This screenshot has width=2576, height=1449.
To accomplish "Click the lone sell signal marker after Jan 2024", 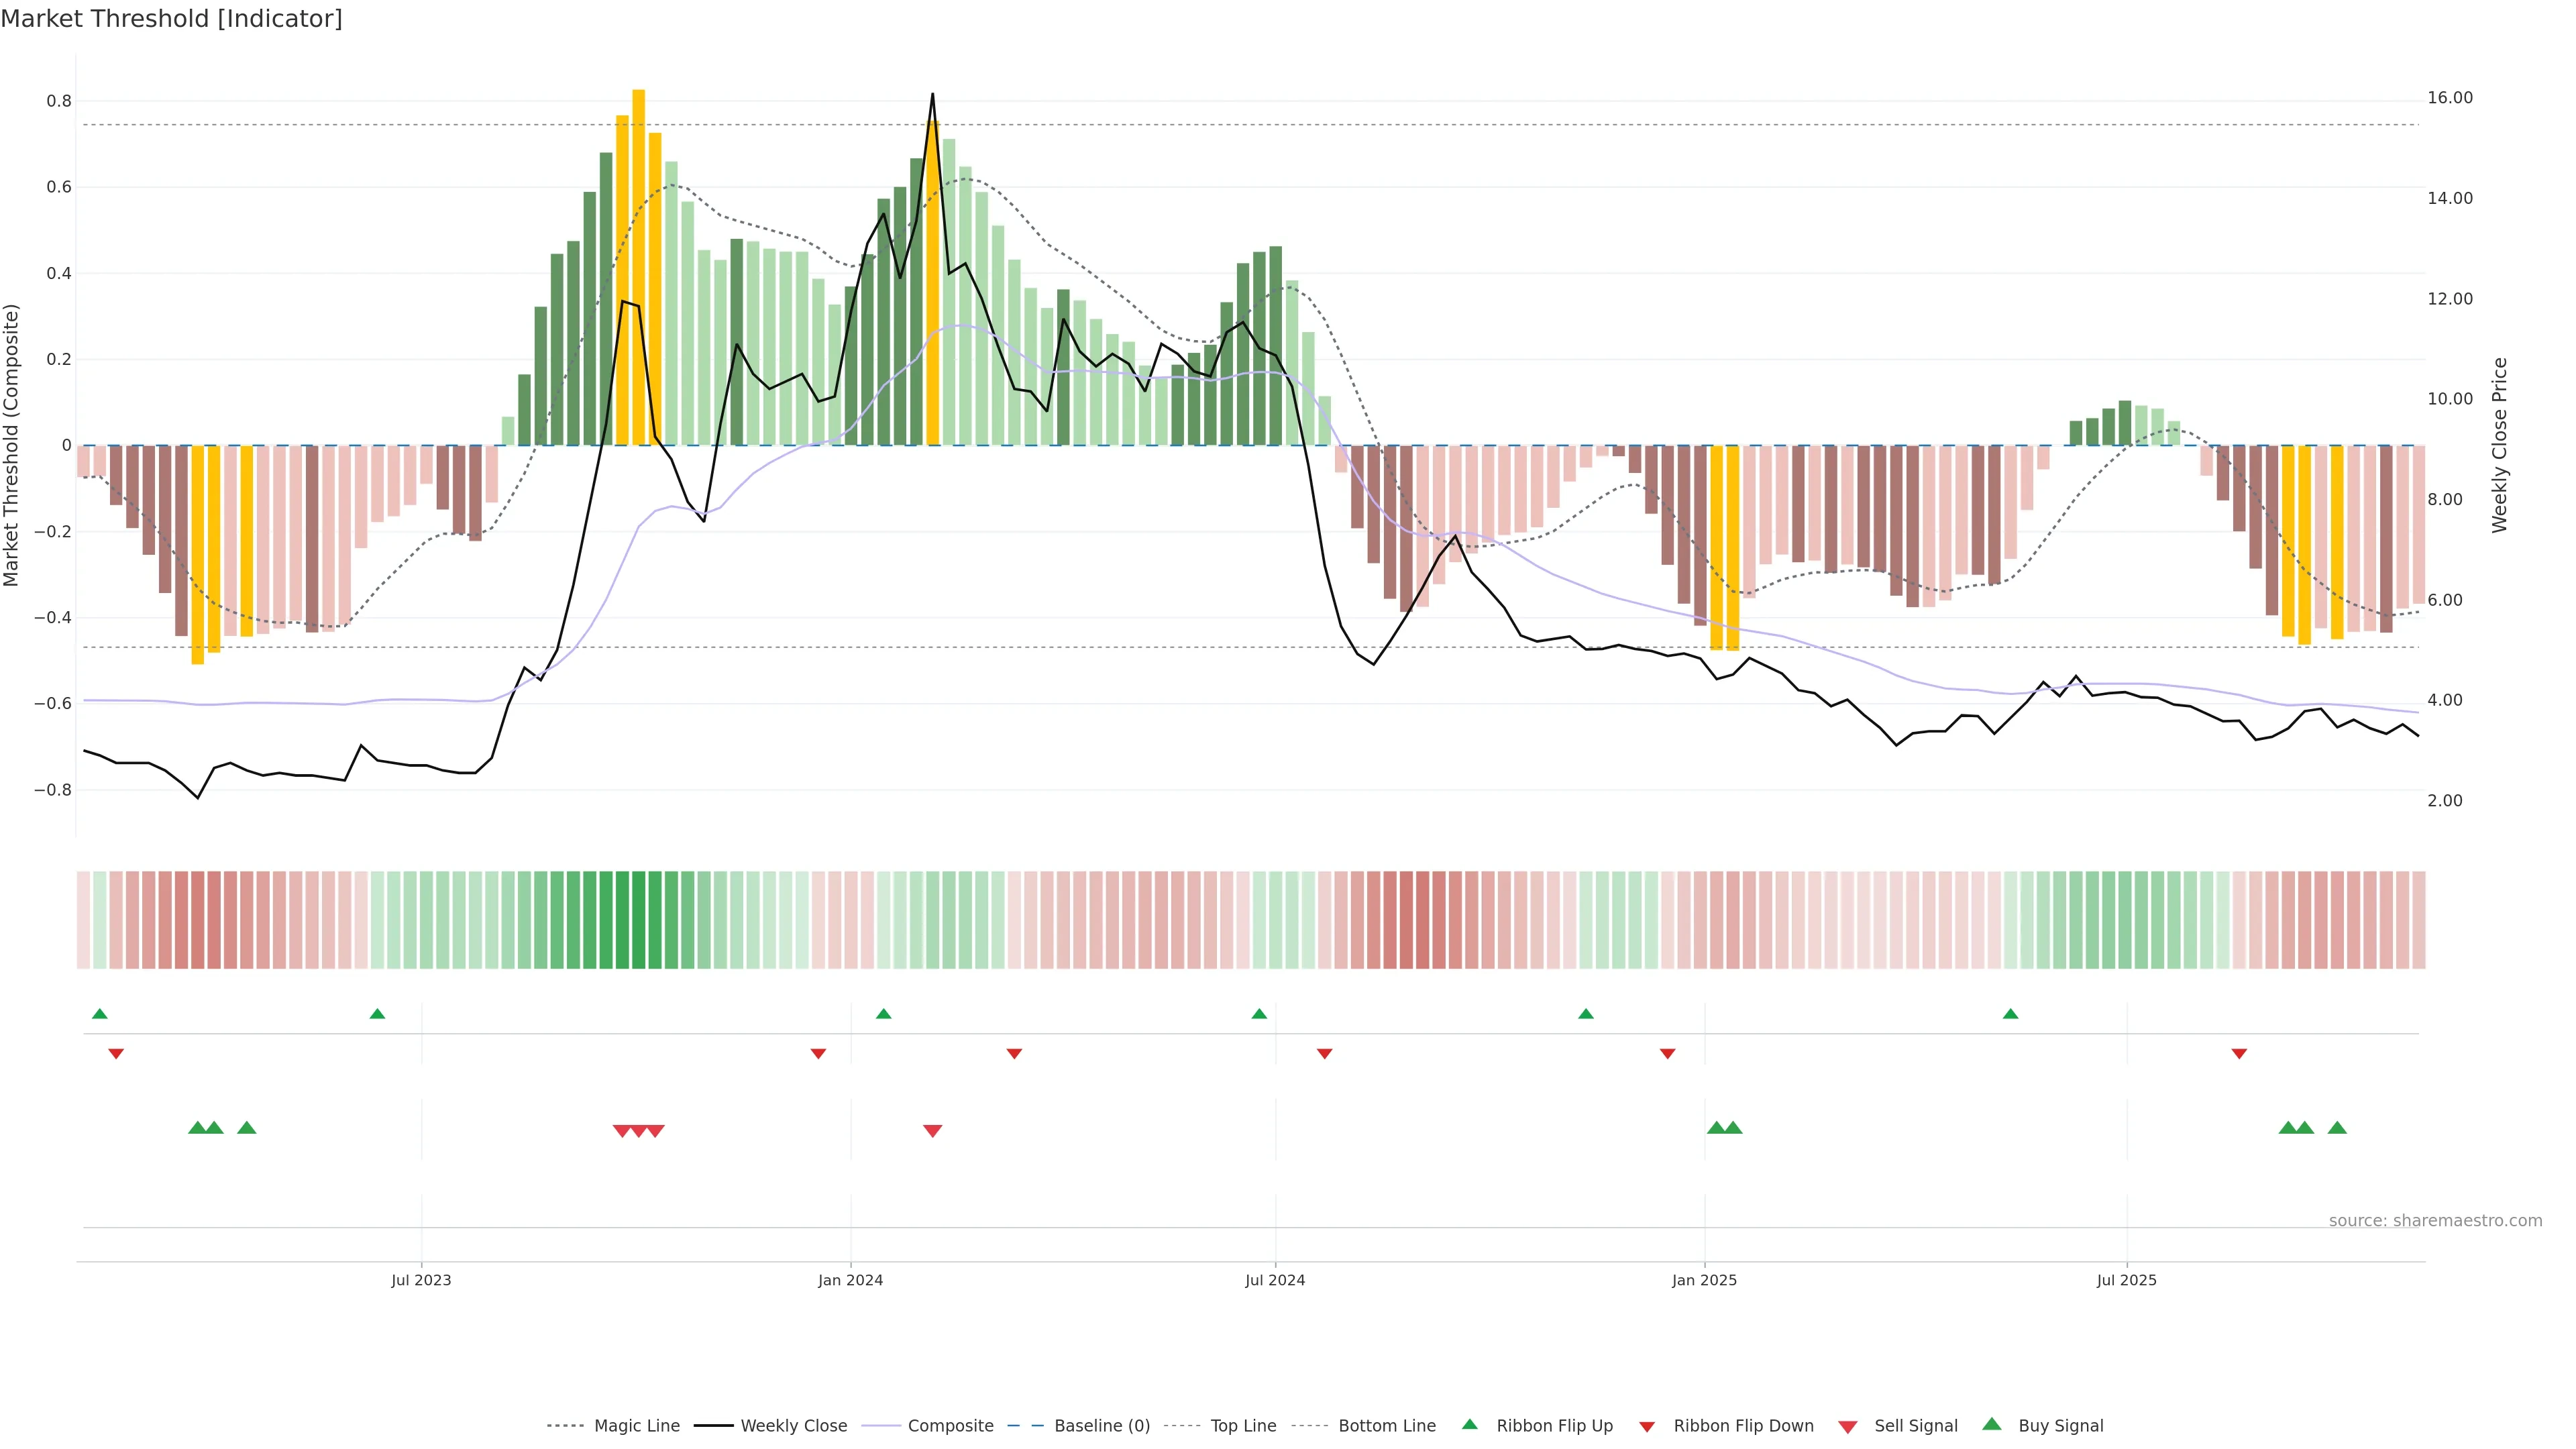I will pyautogui.click(x=932, y=1131).
